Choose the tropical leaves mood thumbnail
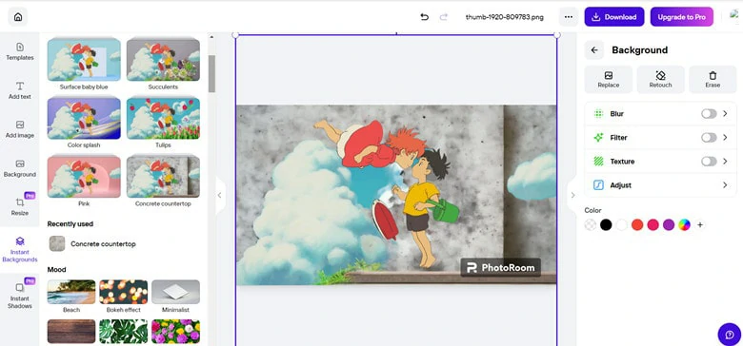Viewport: 743px width, 346px height. pos(123,332)
